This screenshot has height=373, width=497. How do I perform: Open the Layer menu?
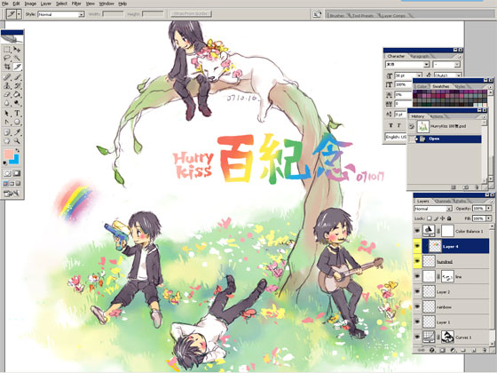[46, 4]
